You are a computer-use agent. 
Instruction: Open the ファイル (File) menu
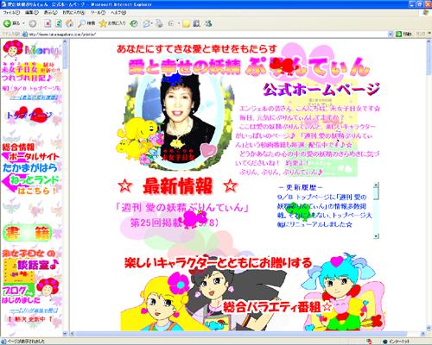(11, 13)
